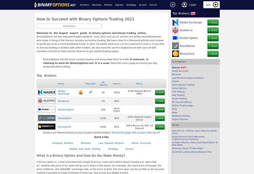Click Nadex Exchange sidebar logo icon
The height and width of the screenshot is (174, 254).
tap(175, 22)
